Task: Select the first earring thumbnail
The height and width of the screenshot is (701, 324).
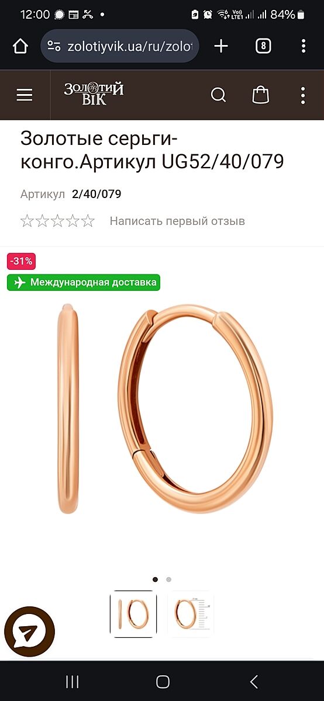Action: [133, 613]
